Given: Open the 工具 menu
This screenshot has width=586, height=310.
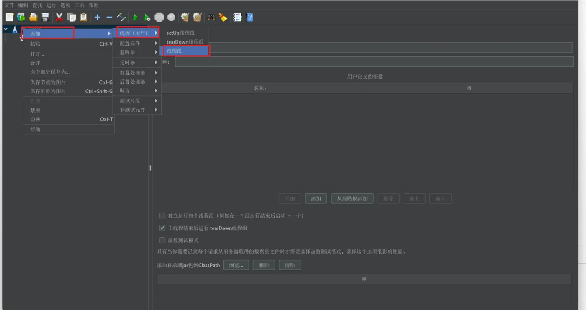Looking at the screenshot, I should click(80, 5).
